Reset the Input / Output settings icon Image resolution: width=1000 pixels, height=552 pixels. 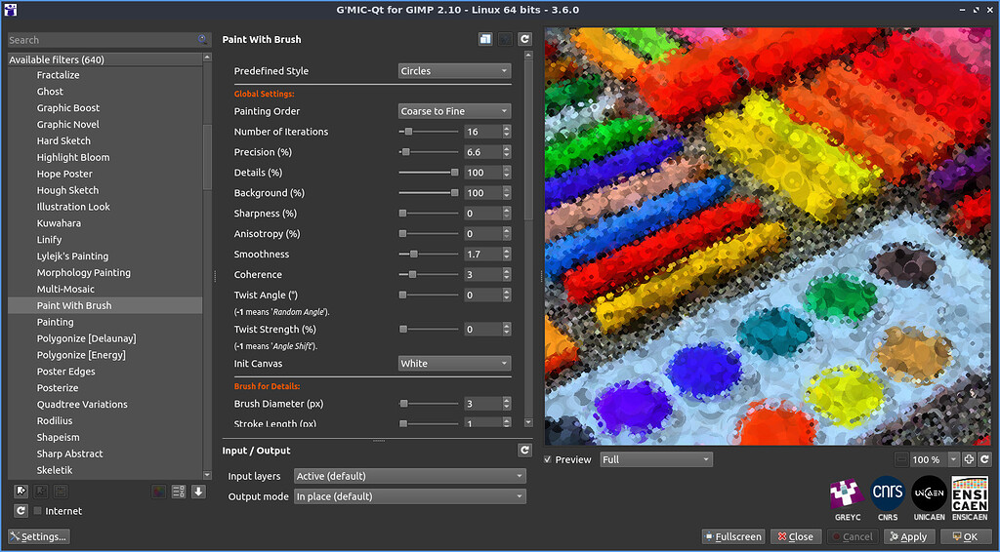[x=524, y=451]
